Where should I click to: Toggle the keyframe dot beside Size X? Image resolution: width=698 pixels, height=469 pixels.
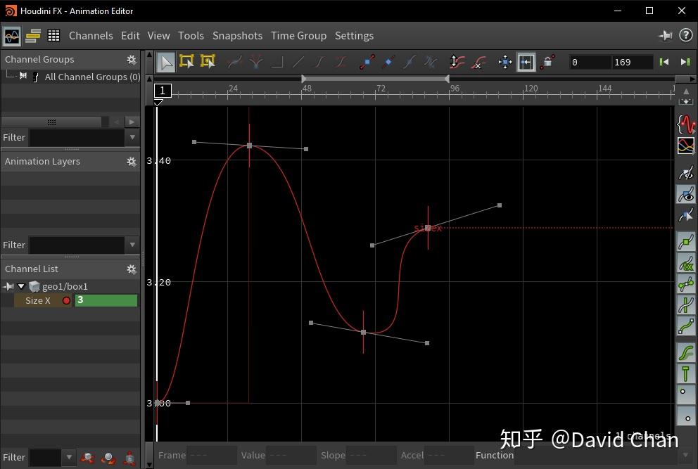66,300
